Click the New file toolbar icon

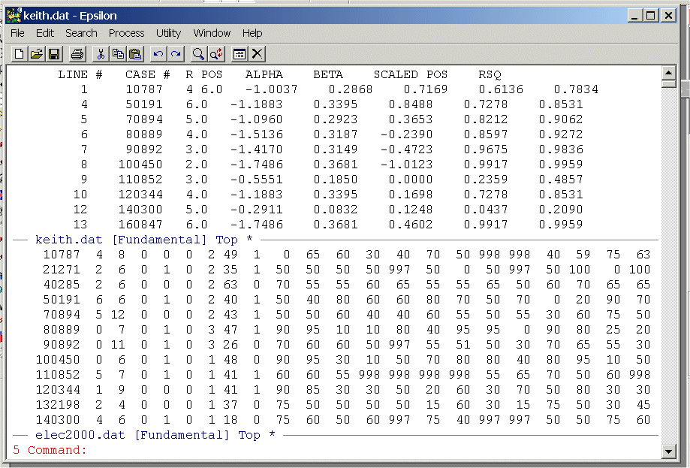tap(19, 53)
